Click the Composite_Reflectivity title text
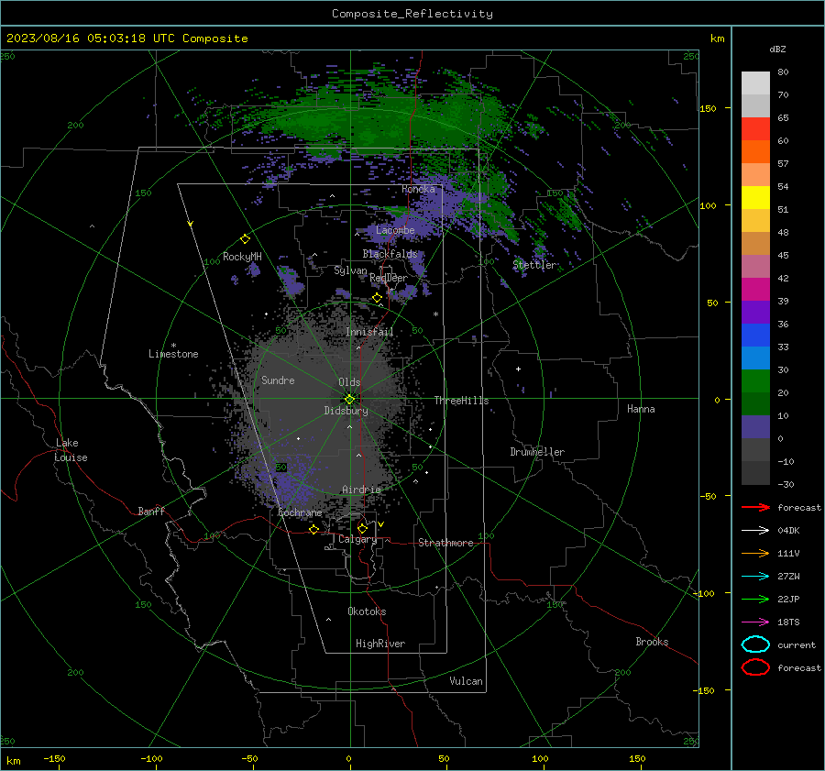The height and width of the screenshot is (771, 825). tap(412, 14)
